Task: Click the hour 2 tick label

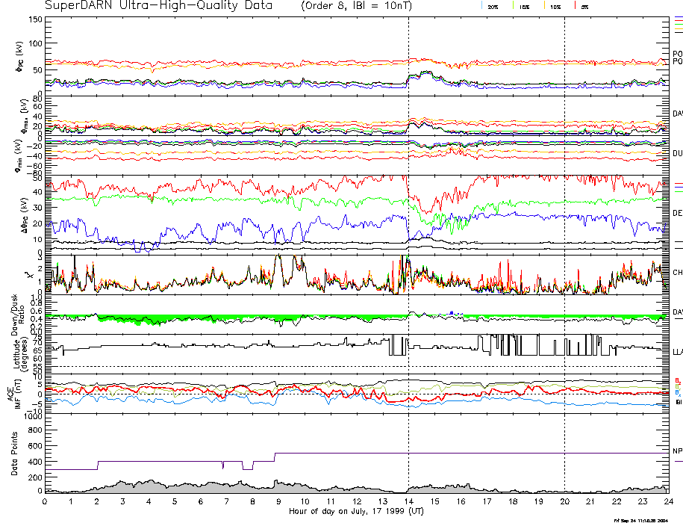Action: pos(97,502)
